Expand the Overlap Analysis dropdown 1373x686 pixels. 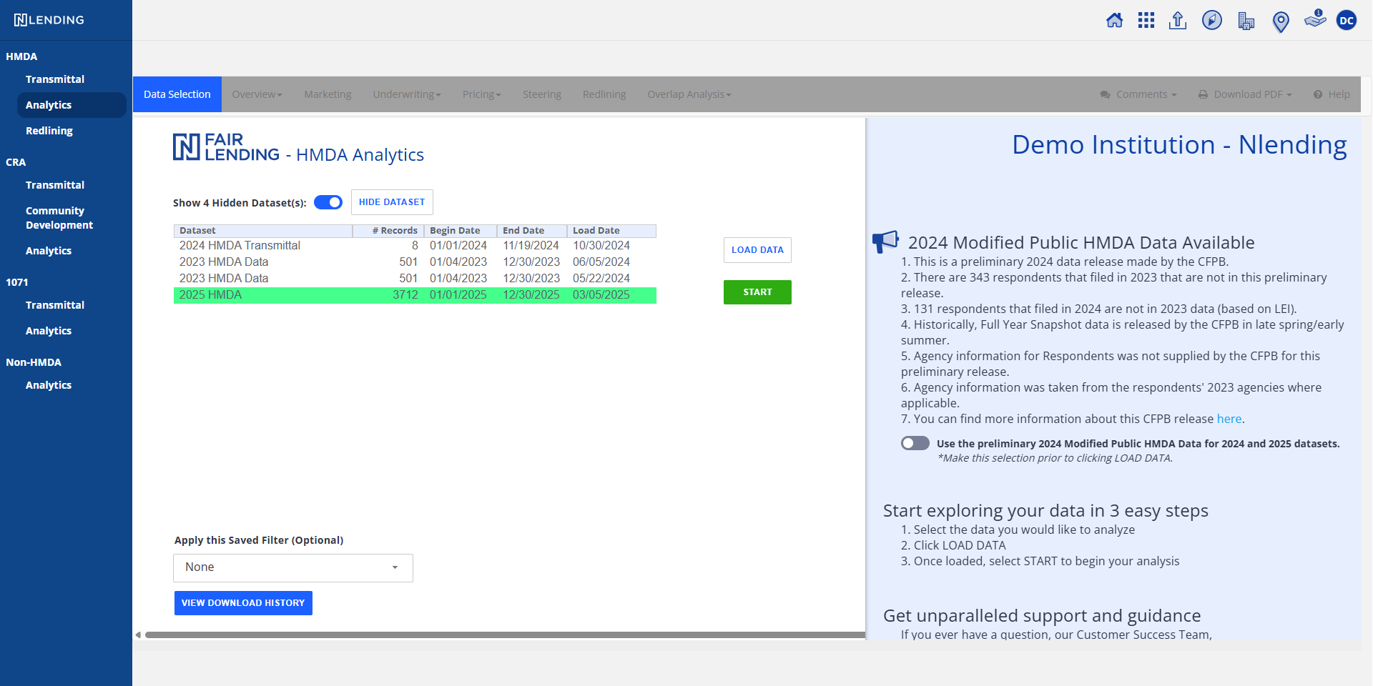(x=689, y=94)
